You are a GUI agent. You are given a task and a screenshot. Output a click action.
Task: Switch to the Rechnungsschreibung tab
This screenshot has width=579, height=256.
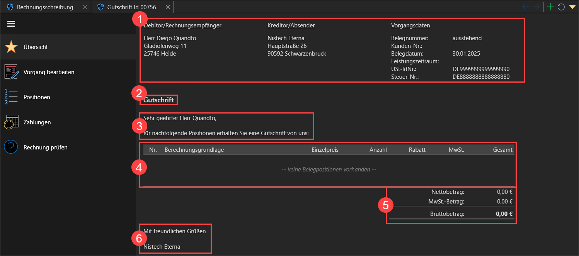click(x=44, y=7)
